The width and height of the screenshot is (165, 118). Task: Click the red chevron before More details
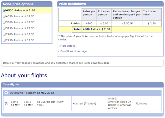point(59,46)
